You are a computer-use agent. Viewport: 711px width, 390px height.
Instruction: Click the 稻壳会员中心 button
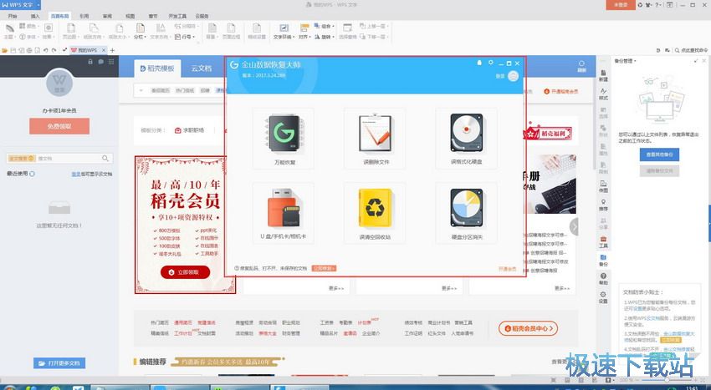coord(528,328)
